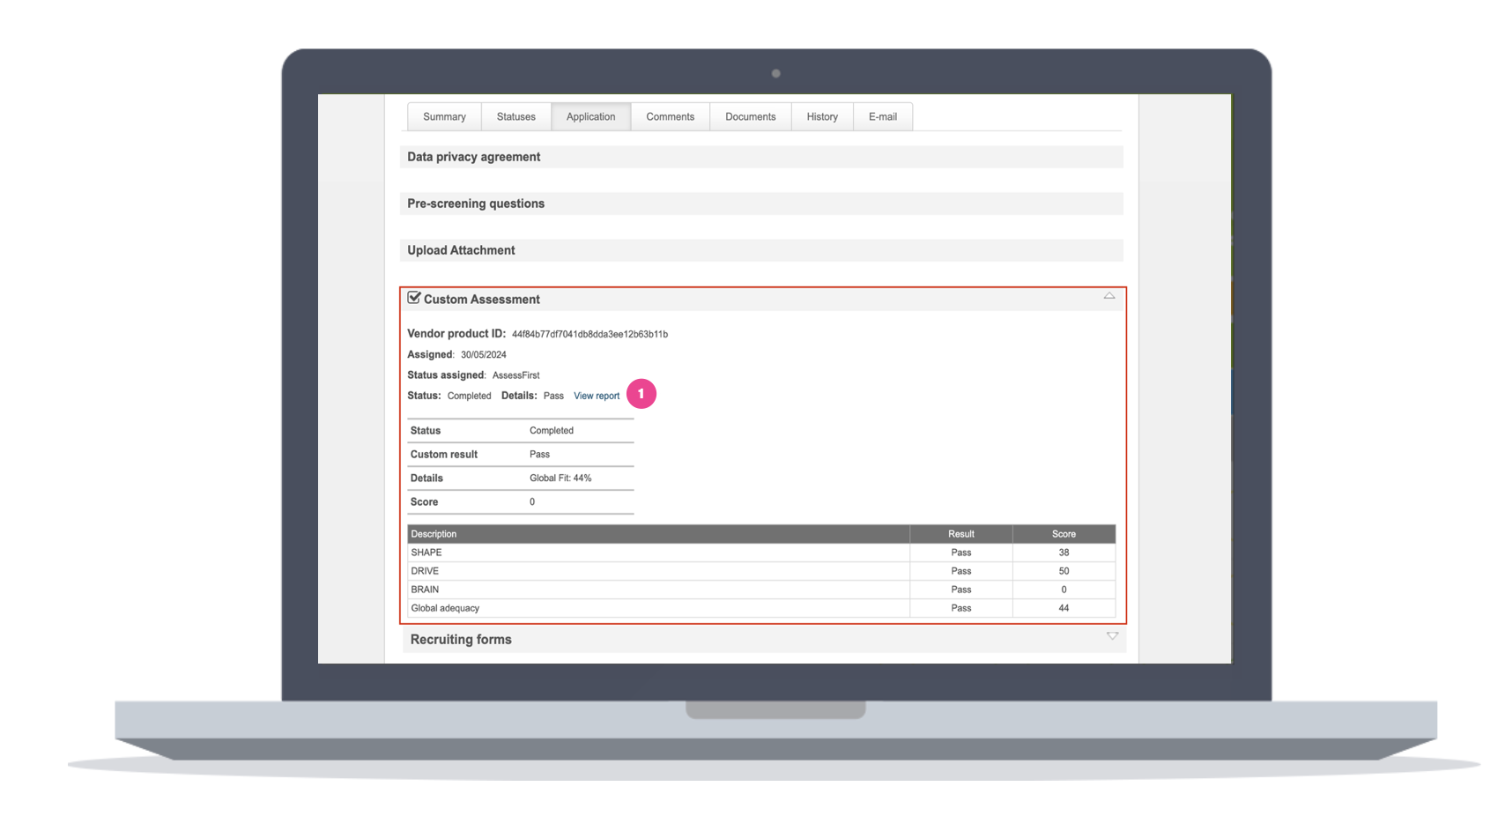The height and width of the screenshot is (816, 1505).
Task: Click the View report link
Action: coord(597,396)
